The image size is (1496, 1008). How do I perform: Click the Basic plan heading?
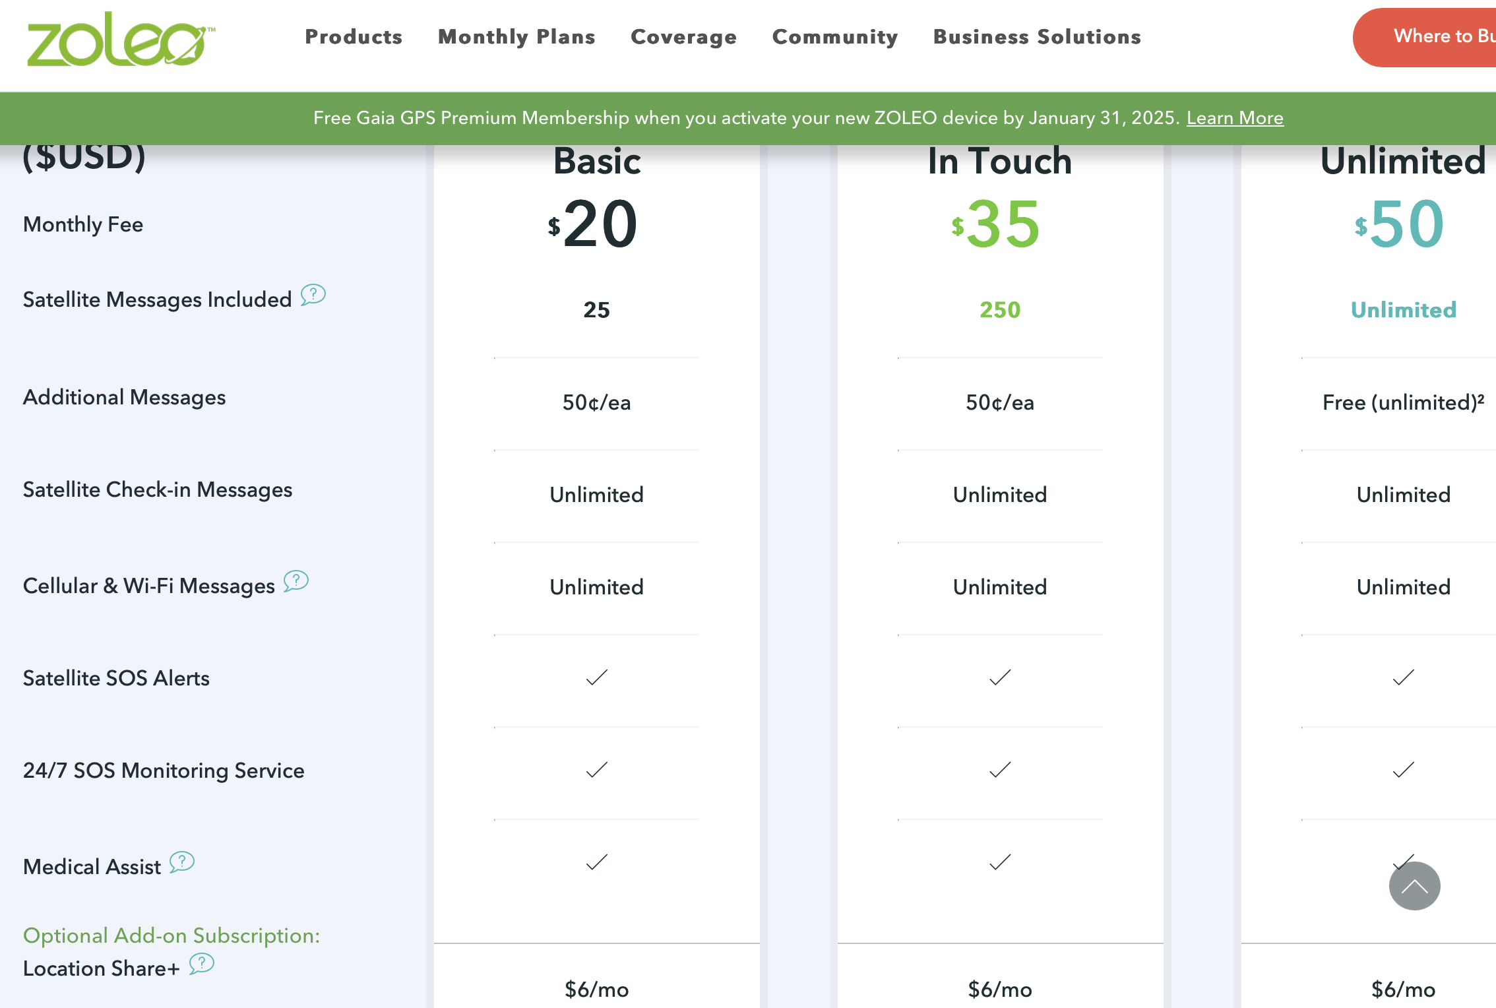(x=597, y=161)
